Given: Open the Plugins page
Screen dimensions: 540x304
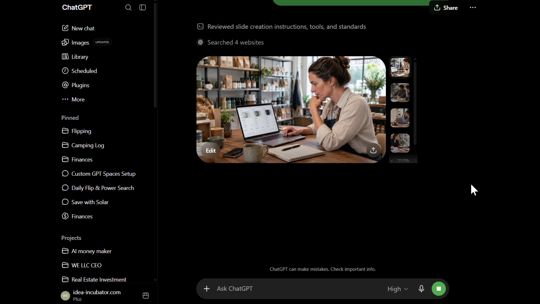Looking at the screenshot, I should [75, 85].
